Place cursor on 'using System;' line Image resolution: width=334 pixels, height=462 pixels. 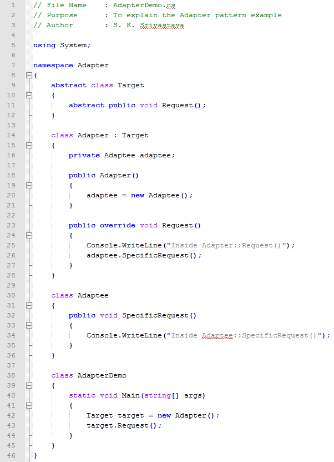point(62,45)
